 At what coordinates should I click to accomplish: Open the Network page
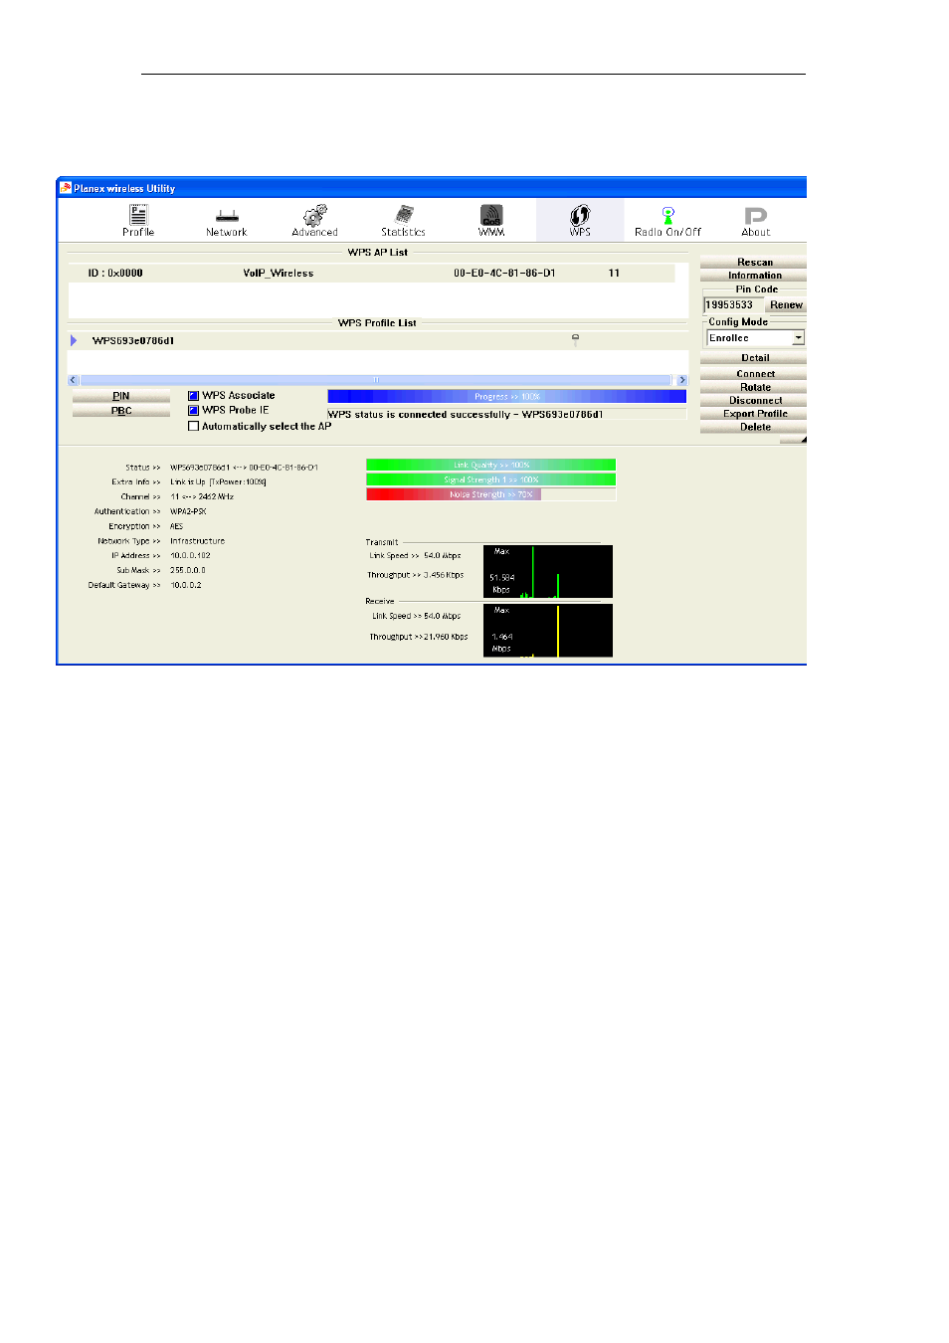click(227, 220)
